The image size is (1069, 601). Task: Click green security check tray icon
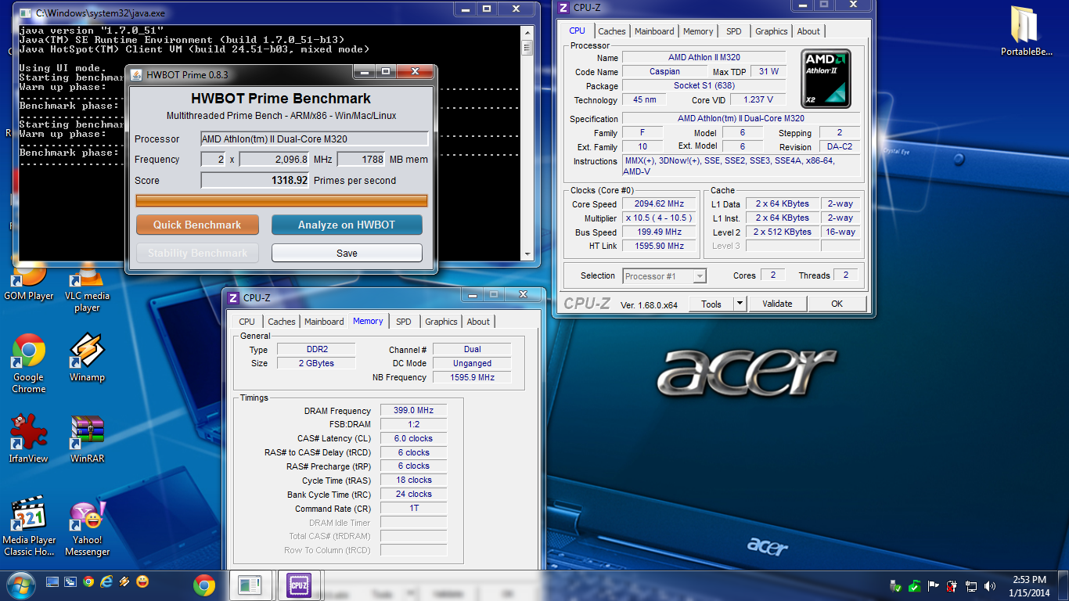(914, 585)
